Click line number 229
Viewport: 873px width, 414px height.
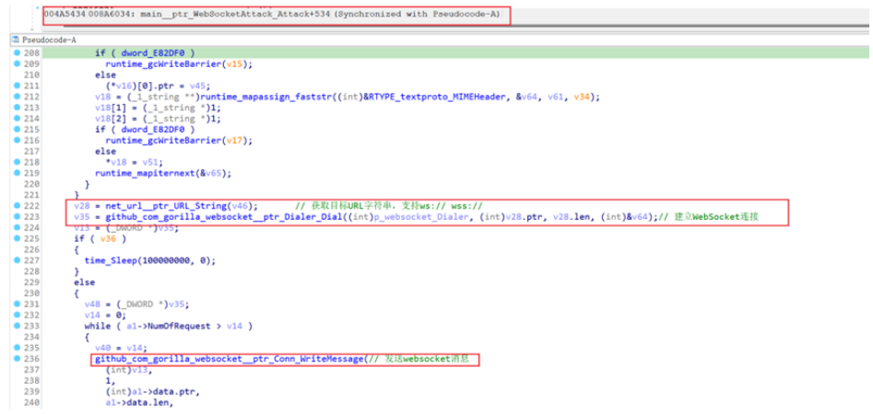tap(29, 282)
